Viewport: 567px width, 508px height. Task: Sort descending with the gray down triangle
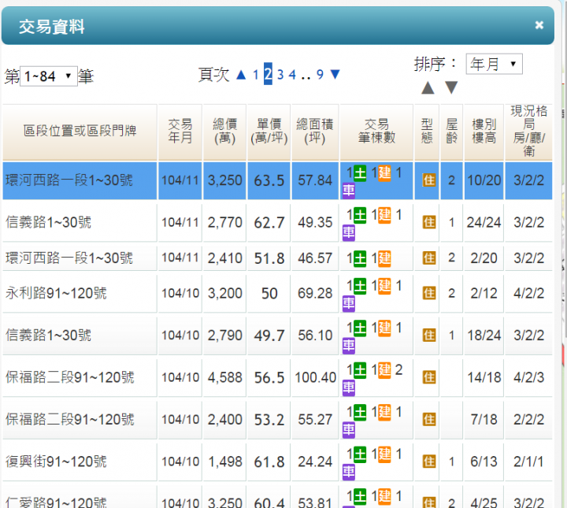click(x=451, y=87)
